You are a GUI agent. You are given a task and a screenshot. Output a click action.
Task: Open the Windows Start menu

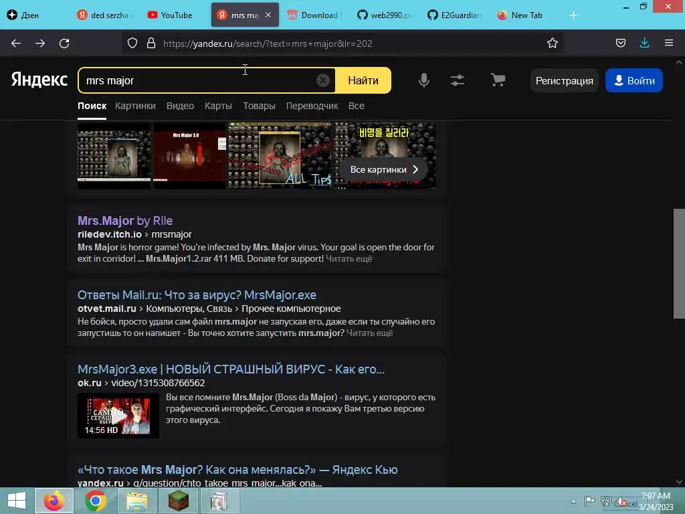click(x=17, y=501)
